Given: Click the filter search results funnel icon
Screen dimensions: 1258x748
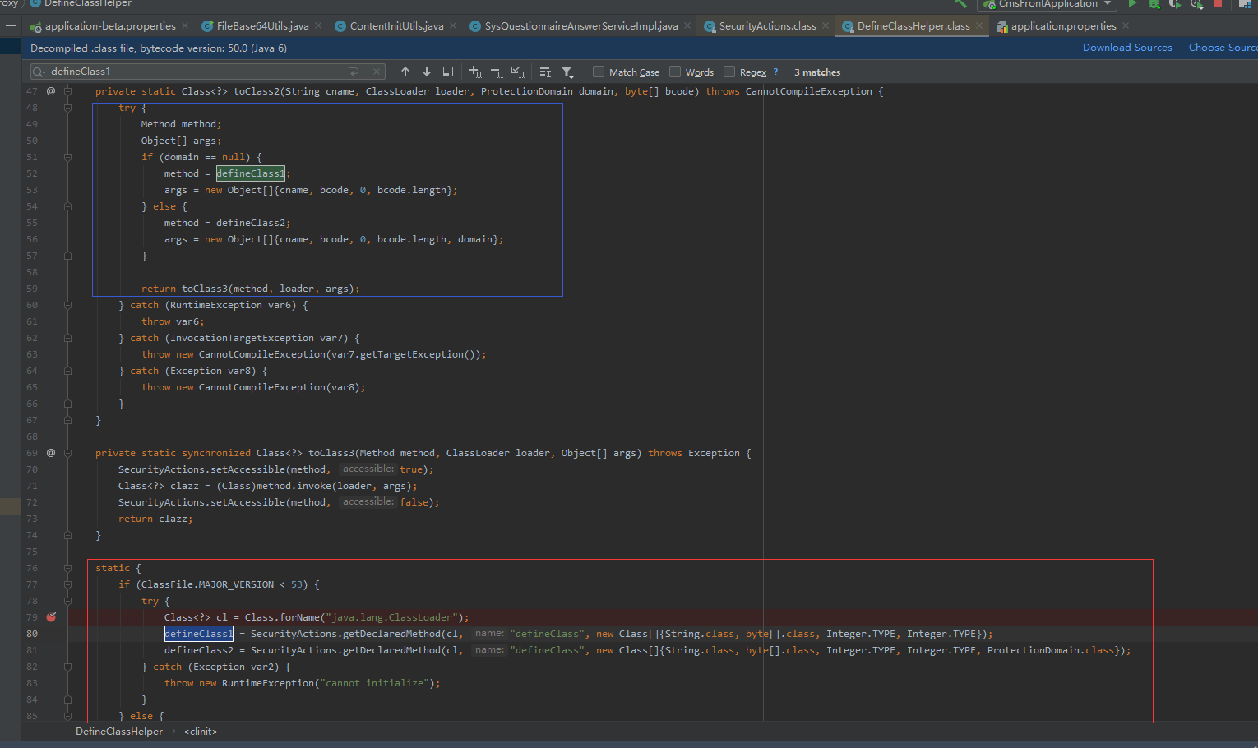Looking at the screenshot, I should [567, 72].
